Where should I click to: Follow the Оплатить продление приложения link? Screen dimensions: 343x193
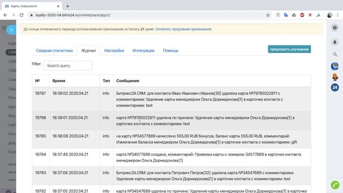(x=183, y=29)
